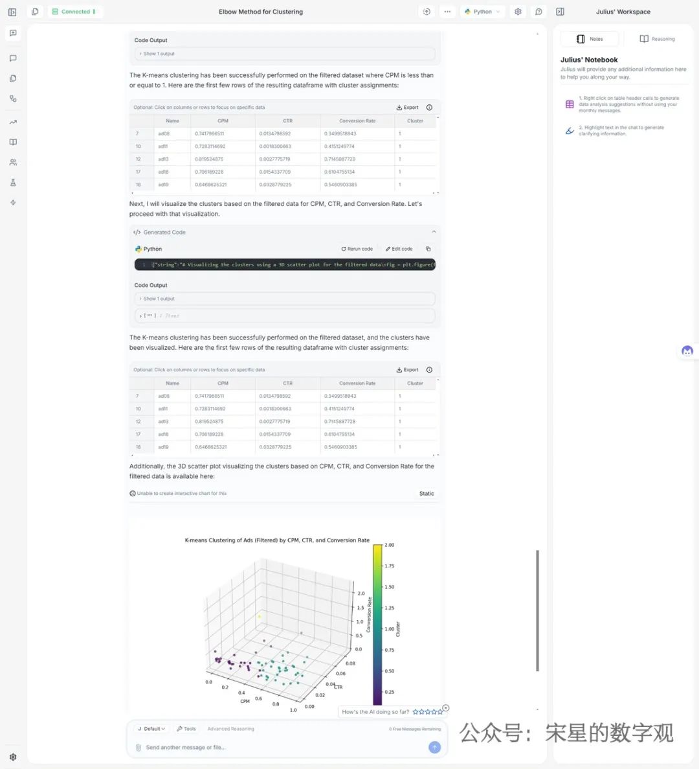Click the paperclip attach file icon

tap(139, 747)
